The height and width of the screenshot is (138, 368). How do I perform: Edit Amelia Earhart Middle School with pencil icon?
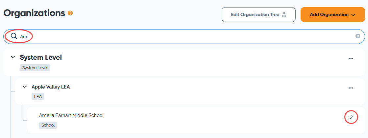point(351,117)
